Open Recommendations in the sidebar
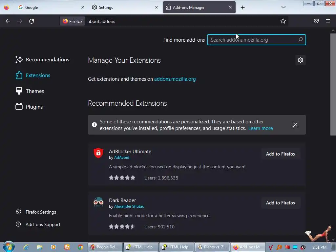The width and height of the screenshot is (336, 252). (42, 60)
